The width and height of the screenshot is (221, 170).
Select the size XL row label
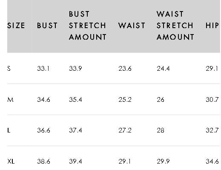coord(11,161)
